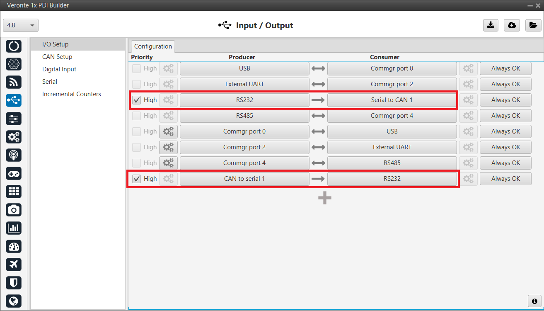The image size is (544, 311).
Task: Uncheck High priority for RS232 producer row
Action: pyautogui.click(x=136, y=100)
